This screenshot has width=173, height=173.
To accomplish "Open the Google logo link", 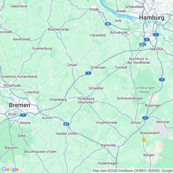I will [10, 169].
